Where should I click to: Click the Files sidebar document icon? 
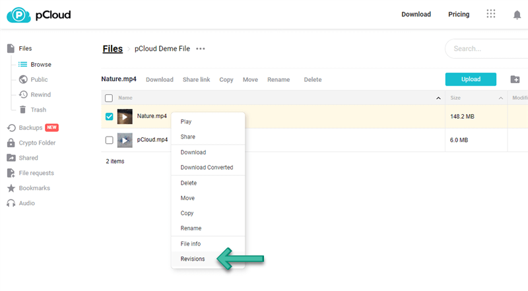coord(11,49)
